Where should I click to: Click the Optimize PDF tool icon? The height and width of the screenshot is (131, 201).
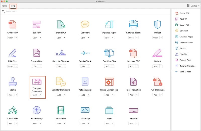point(133,53)
